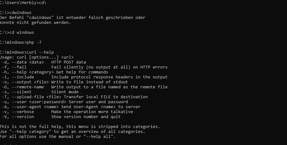Screen dimensions: 287x145
Task: Click the "-O, --remote-name" option line
Action: (x=84, y=87)
